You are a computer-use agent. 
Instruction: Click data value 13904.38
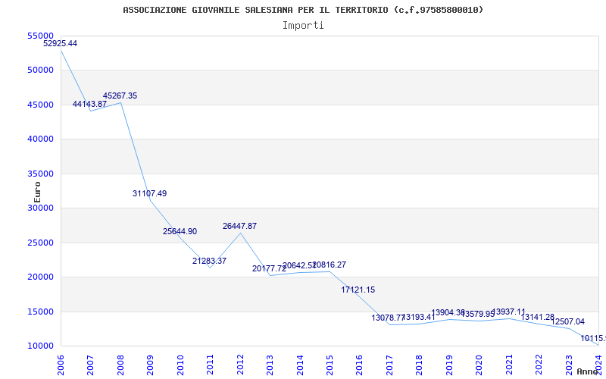(448, 312)
